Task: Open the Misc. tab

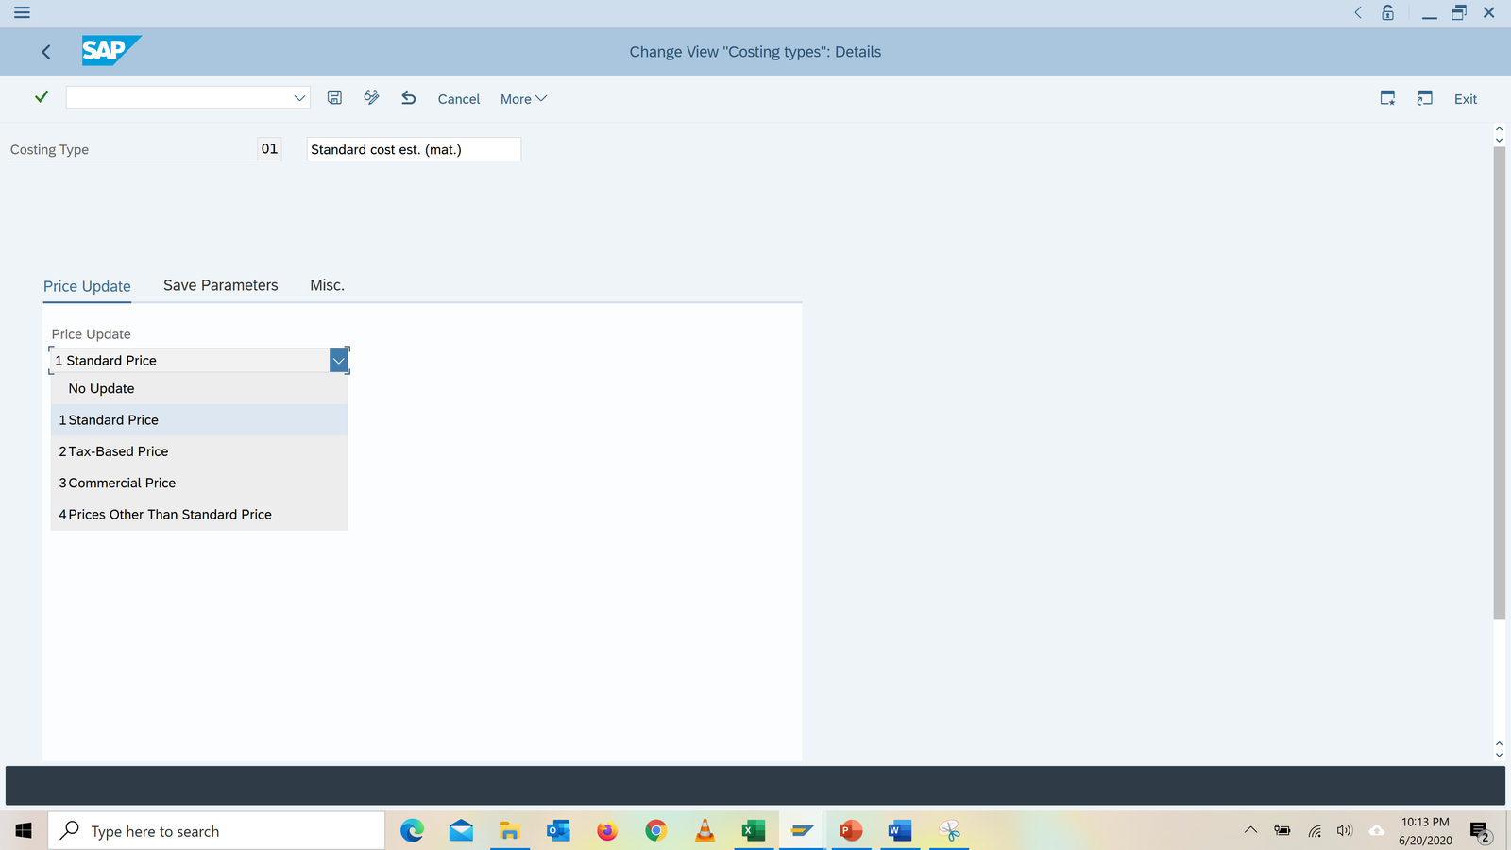Action: (327, 285)
